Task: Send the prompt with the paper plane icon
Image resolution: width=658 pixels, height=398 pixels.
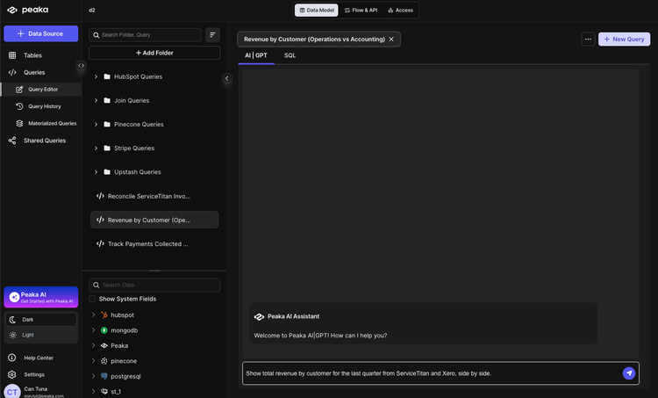Action: (x=629, y=373)
